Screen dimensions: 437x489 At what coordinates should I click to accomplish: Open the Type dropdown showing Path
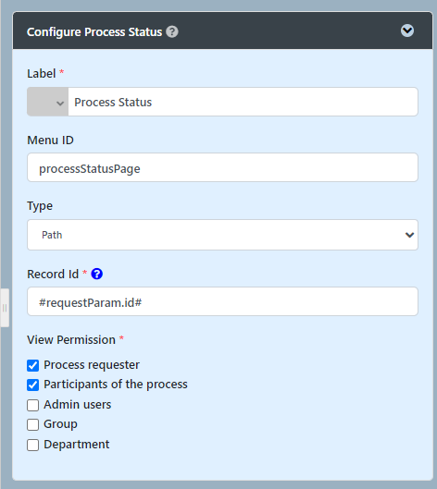tap(222, 235)
